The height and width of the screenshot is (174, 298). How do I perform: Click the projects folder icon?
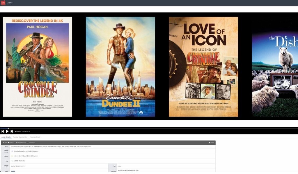click(x=12, y=156)
